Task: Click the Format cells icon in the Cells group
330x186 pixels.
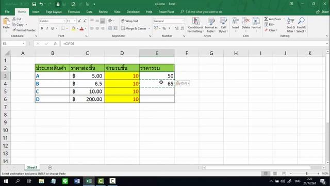Action: (256, 21)
